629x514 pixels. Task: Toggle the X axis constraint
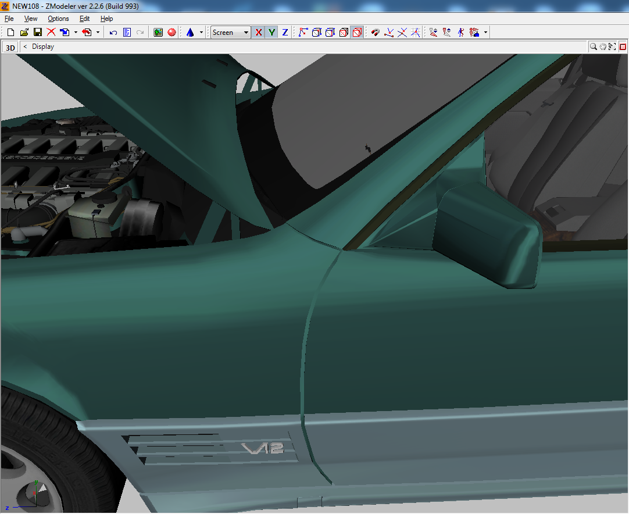258,32
